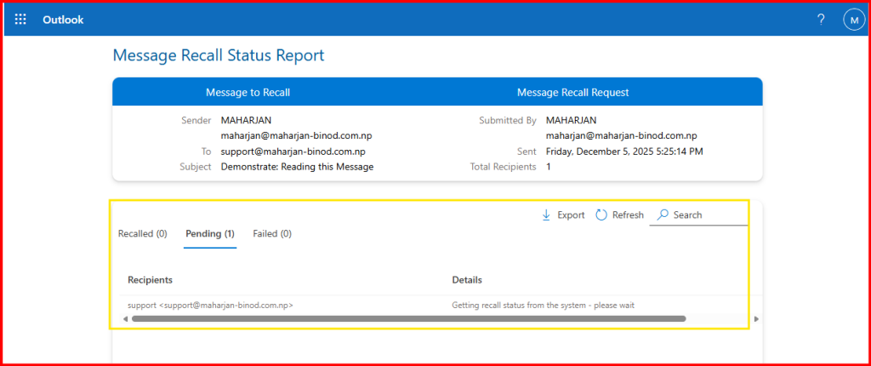Switch to the Recalled (0) tab
871x366 pixels.
click(142, 233)
